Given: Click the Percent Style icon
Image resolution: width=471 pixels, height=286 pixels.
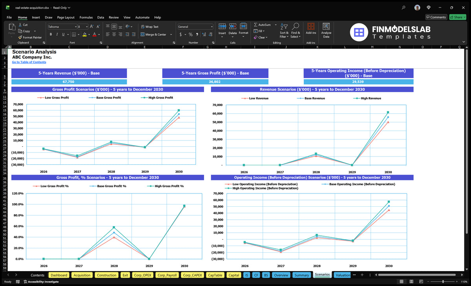Looking at the screenshot, I should click(x=191, y=35).
